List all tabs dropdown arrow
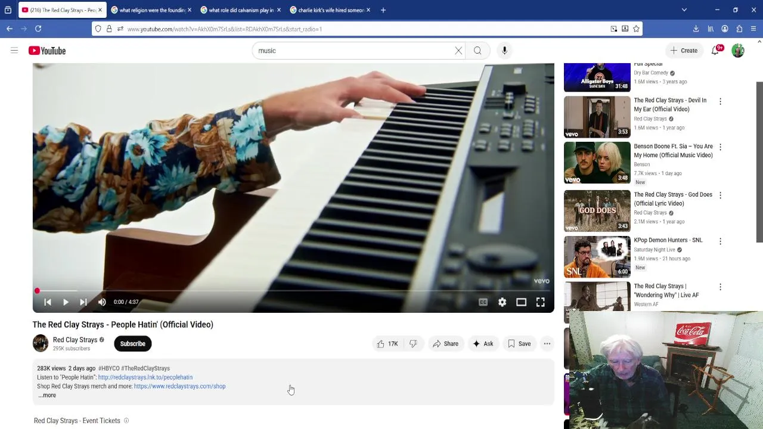 coord(684,10)
